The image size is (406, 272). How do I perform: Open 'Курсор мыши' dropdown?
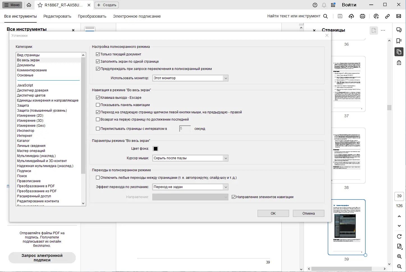(190, 158)
